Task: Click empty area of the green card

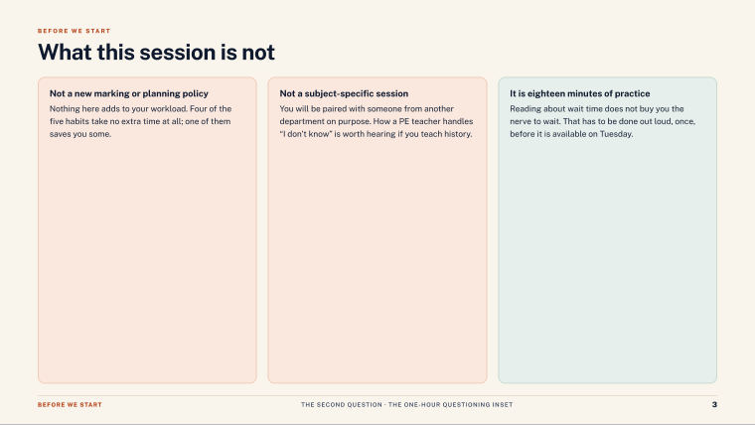Action: click(608, 260)
